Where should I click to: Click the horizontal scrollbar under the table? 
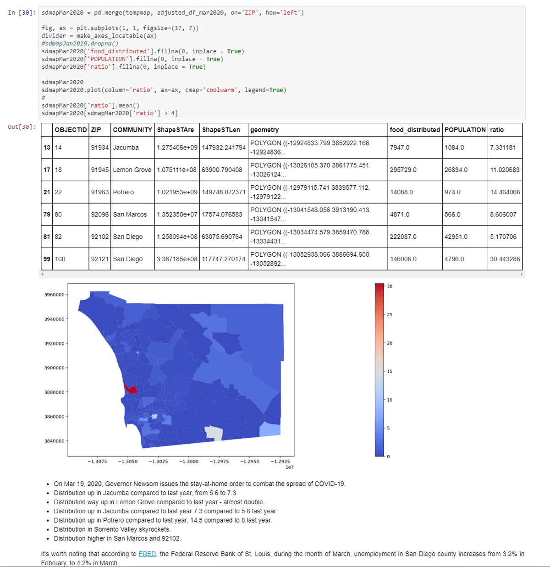(x=282, y=274)
